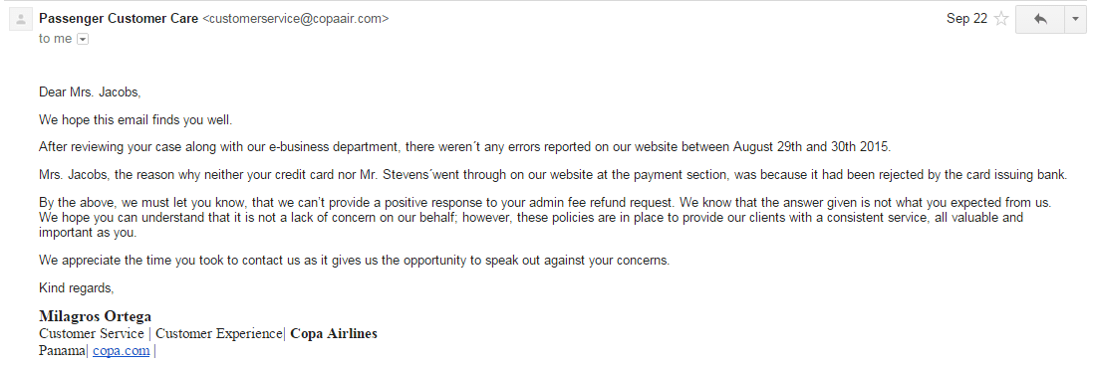1095x367 pixels.
Task: Click the sender name Passenger Customer Care
Action: [x=119, y=19]
